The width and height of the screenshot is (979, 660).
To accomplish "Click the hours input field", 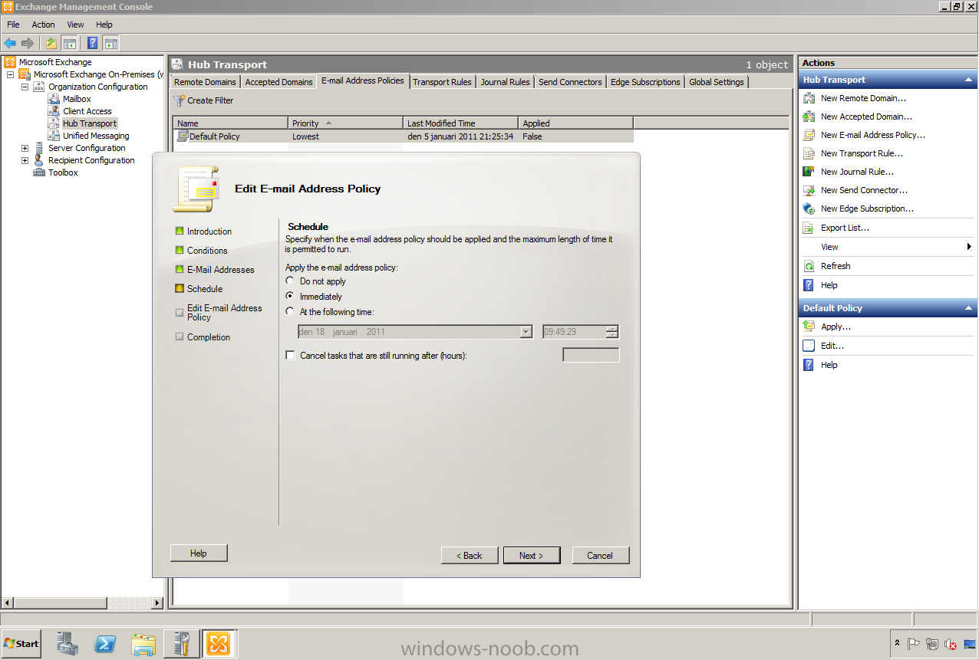I will [591, 355].
